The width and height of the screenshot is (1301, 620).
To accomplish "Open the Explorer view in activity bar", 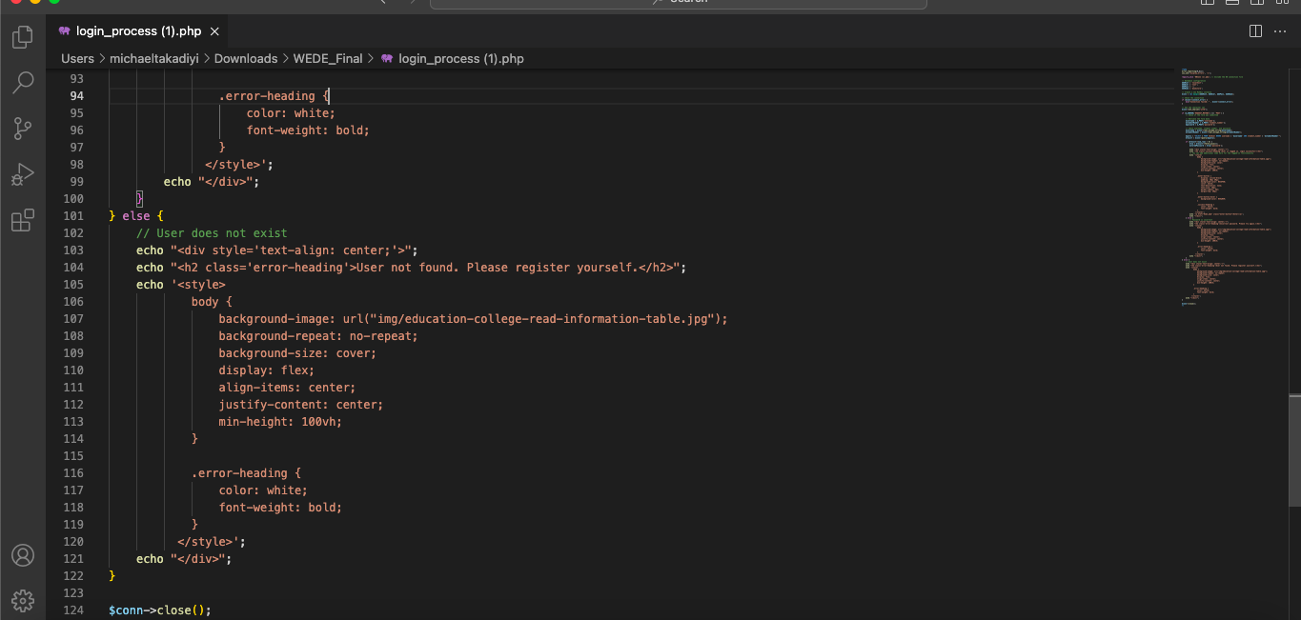I will click(23, 37).
